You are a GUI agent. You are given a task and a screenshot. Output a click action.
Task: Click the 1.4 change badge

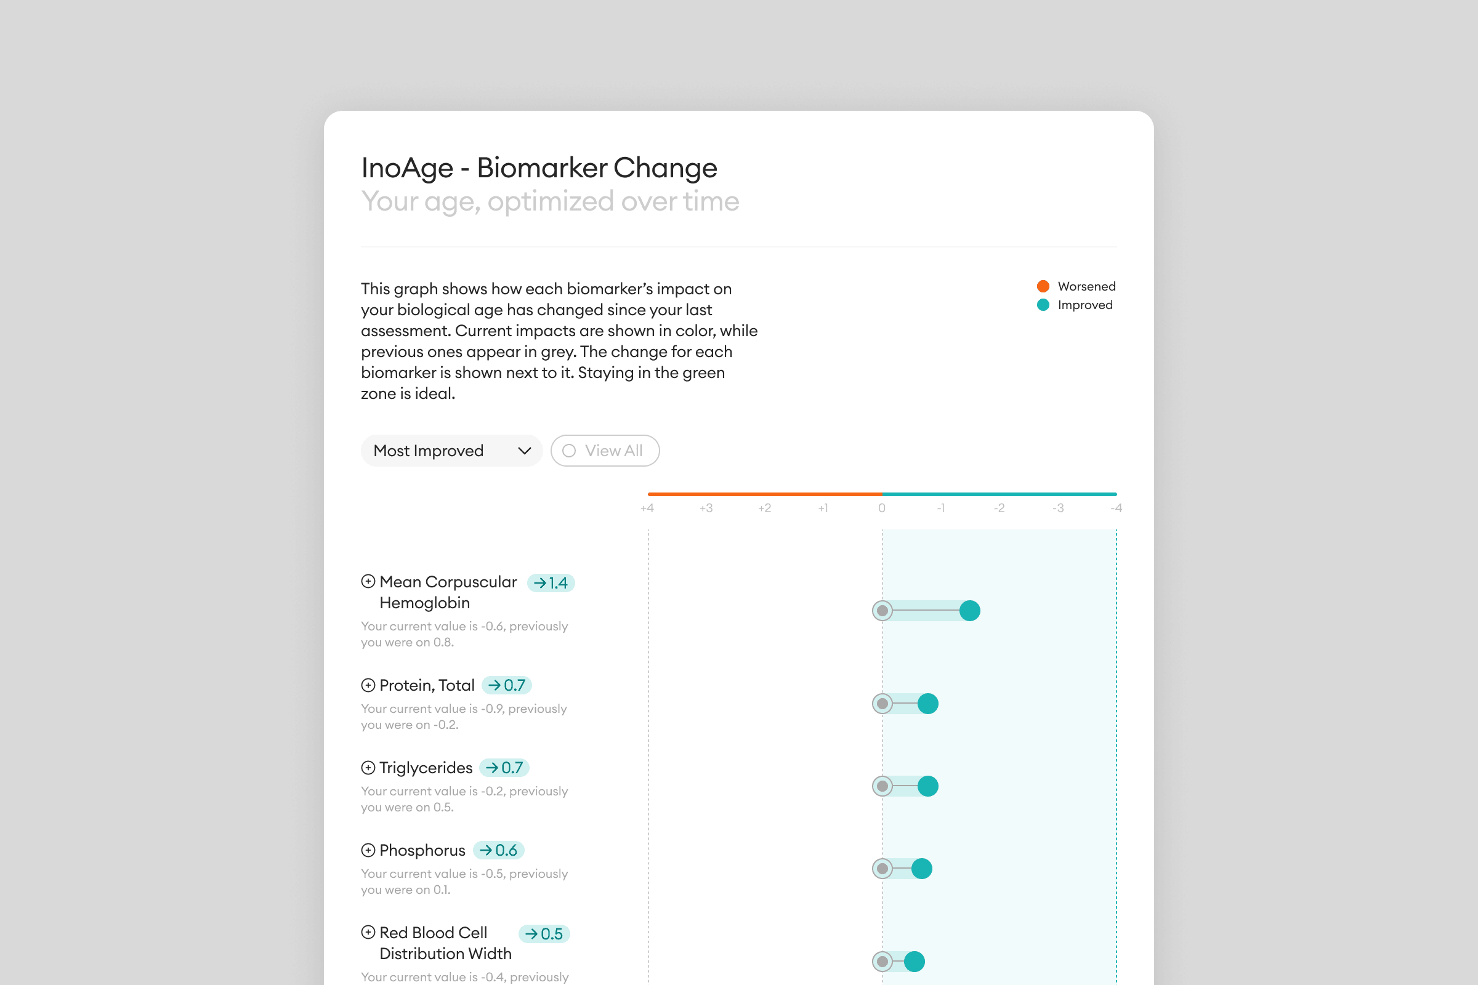[551, 583]
